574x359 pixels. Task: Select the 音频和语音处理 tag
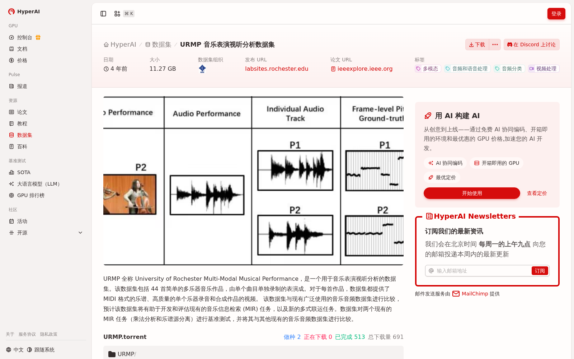467,69
